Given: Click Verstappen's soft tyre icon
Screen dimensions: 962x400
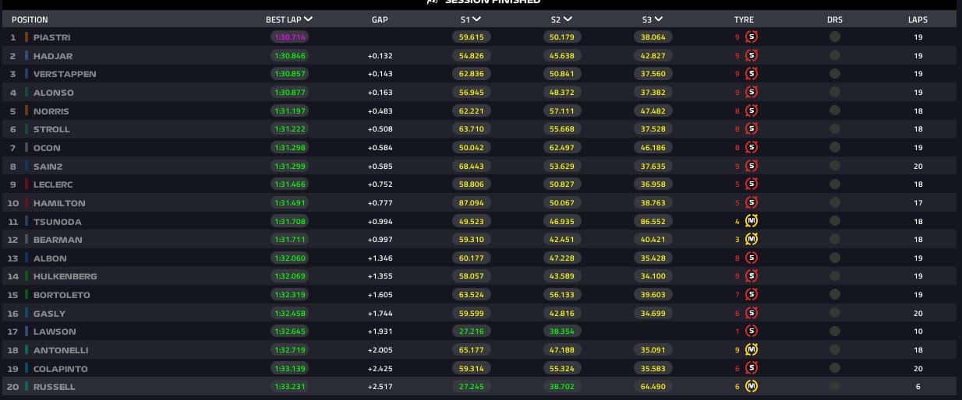Looking at the screenshot, I should coord(752,74).
